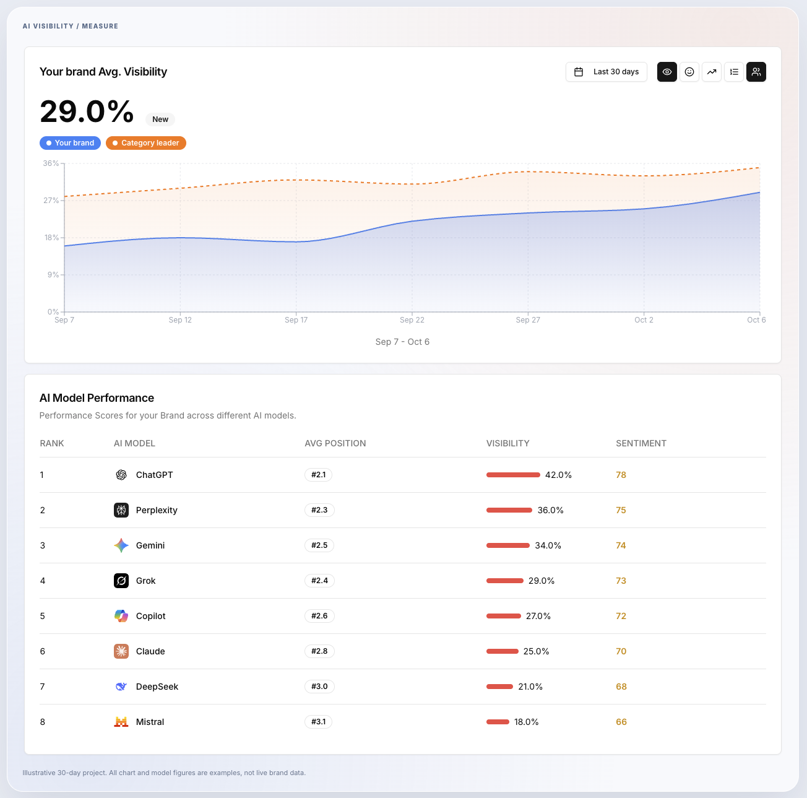Click the 25.0% value in Claude row
Viewport: 807px width, 798px height.
click(x=537, y=651)
